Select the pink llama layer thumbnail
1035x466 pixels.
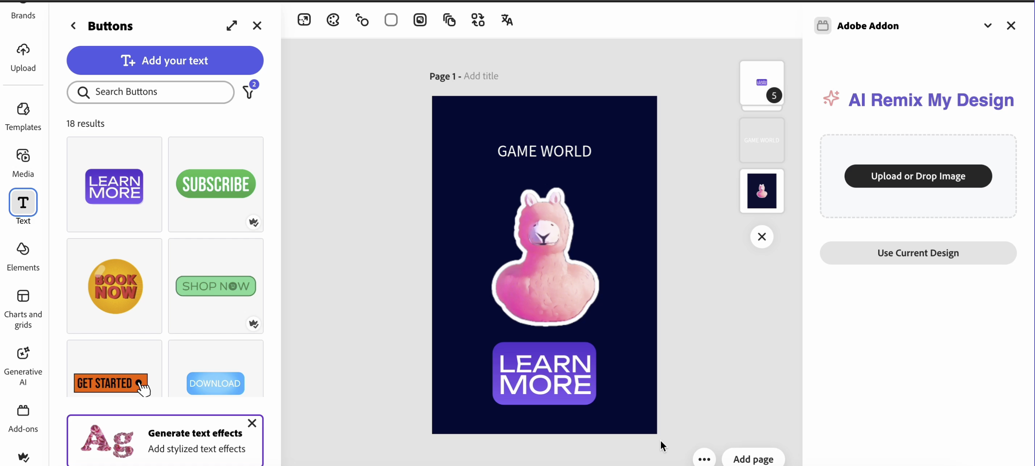761,191
